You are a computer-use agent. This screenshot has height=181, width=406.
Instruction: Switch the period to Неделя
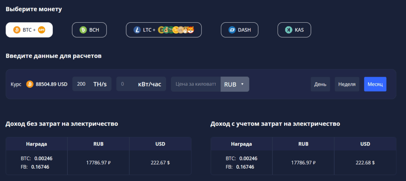347,84
